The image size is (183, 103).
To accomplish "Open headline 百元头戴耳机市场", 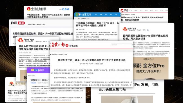I will tap(112, 89).
